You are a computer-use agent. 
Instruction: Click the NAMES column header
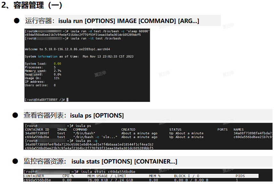coord(239,130)
